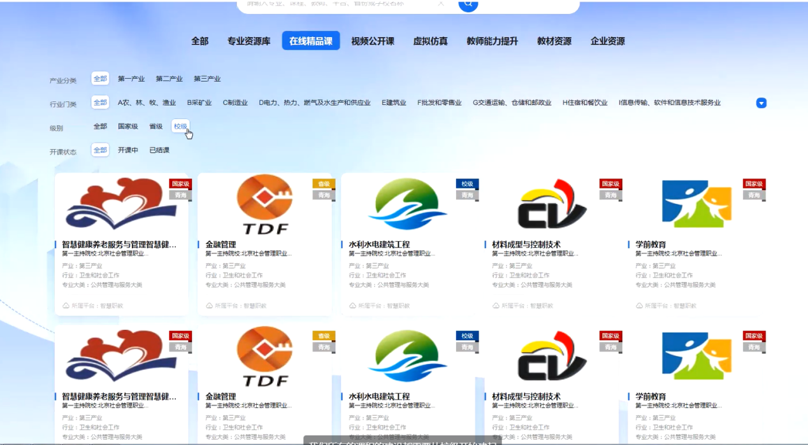Open top-row 水利水电建筑工程 logo thumbnail
This screenshot has height=445, width=808.
click(x=408, y=204)
